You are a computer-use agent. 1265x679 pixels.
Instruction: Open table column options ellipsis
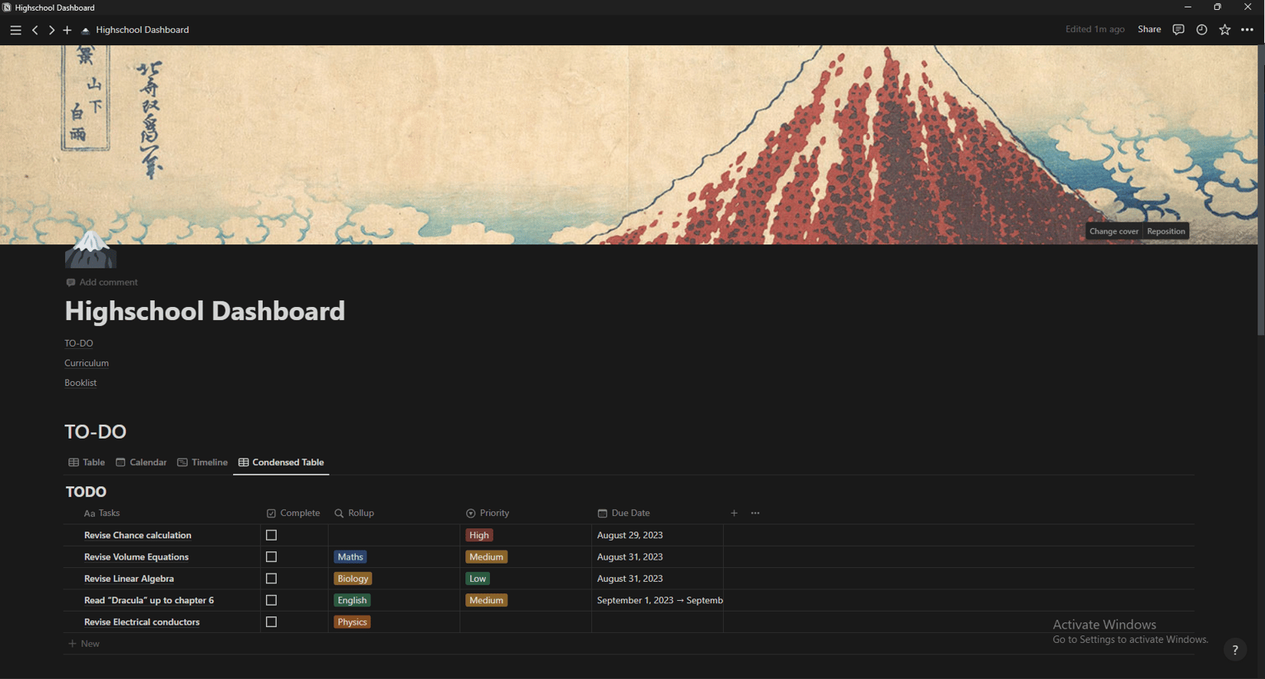pos(755,513)
